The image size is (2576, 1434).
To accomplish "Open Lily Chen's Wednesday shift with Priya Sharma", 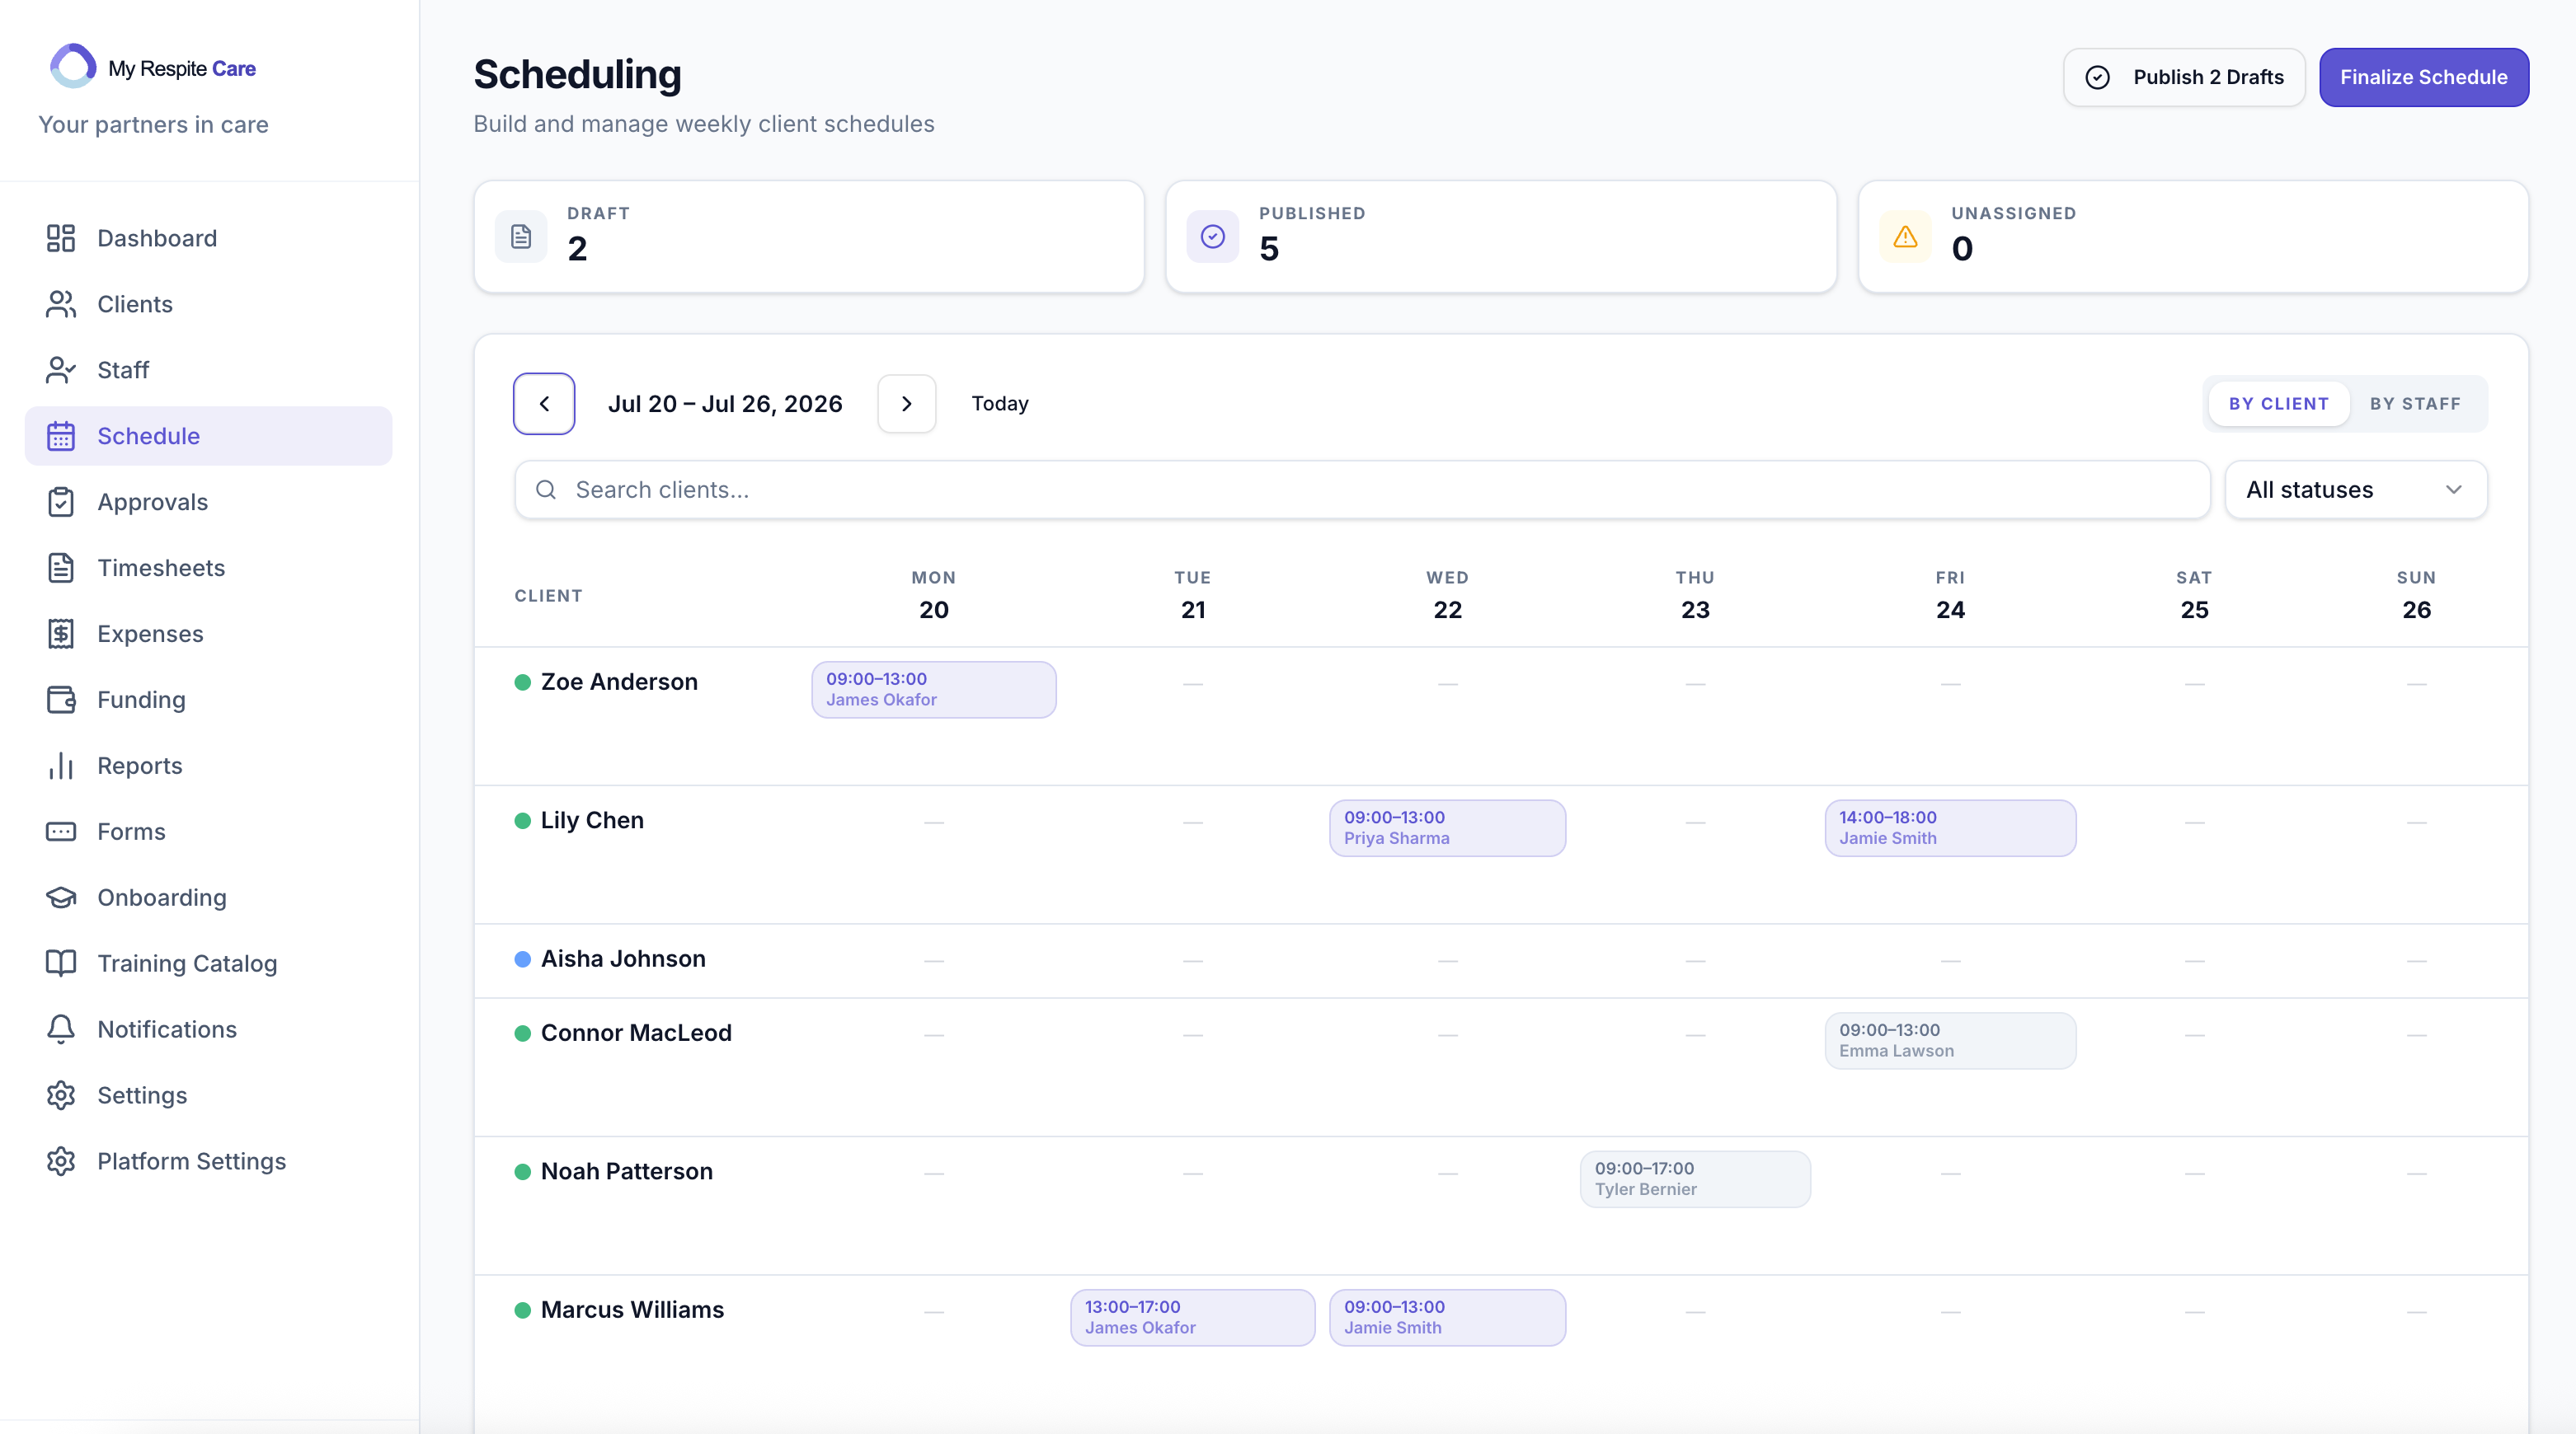I will 1447,828.
